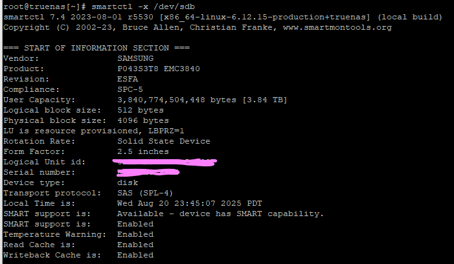Click the ESFA revision value
This screenshot has height=264, width=454.
pos(128,79)
